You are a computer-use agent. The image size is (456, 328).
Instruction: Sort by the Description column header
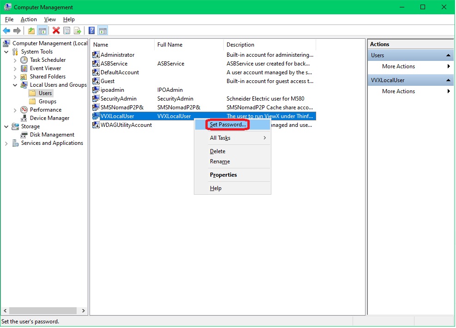tap(270, 44)
